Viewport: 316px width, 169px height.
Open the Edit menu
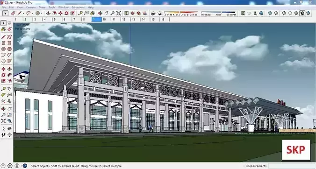pyautogui.click(x=11, y=7)
